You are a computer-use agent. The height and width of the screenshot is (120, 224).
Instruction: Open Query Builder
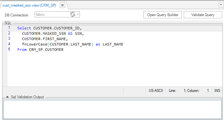163,15
